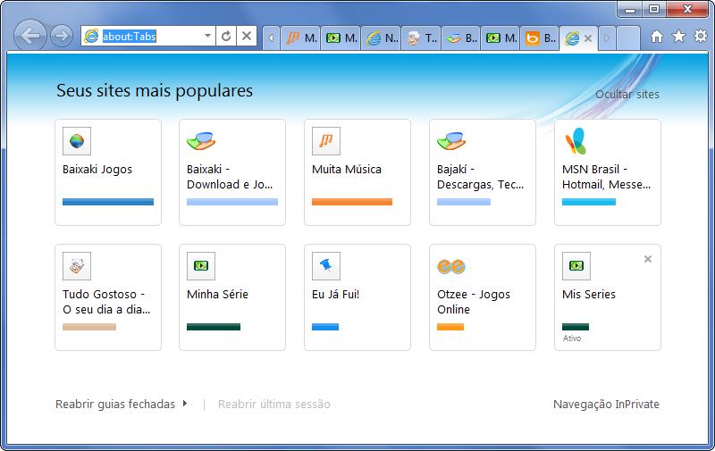Open the Bajakí - Descargas tile icon
The width and height of the screenshot is (715, 451).
[451, 141]
